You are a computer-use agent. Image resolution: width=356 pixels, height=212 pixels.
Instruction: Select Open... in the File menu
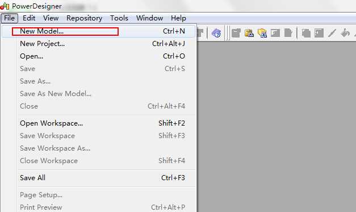tap(99, 56)
